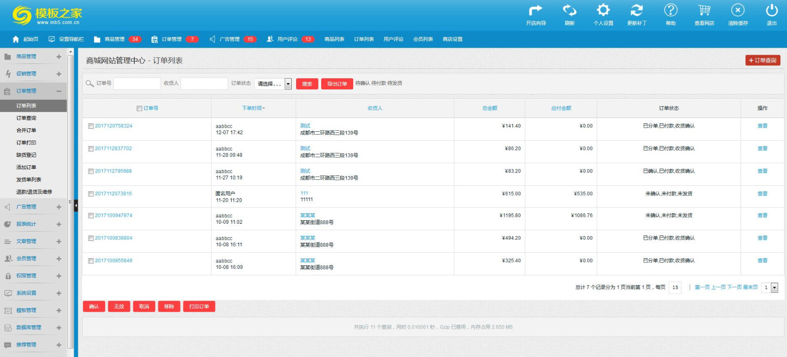Image resolution: width=787 pixels, height=357 pixels.
Task: Click the 查看网店 shopping cart icon
Action: [704, 10]
